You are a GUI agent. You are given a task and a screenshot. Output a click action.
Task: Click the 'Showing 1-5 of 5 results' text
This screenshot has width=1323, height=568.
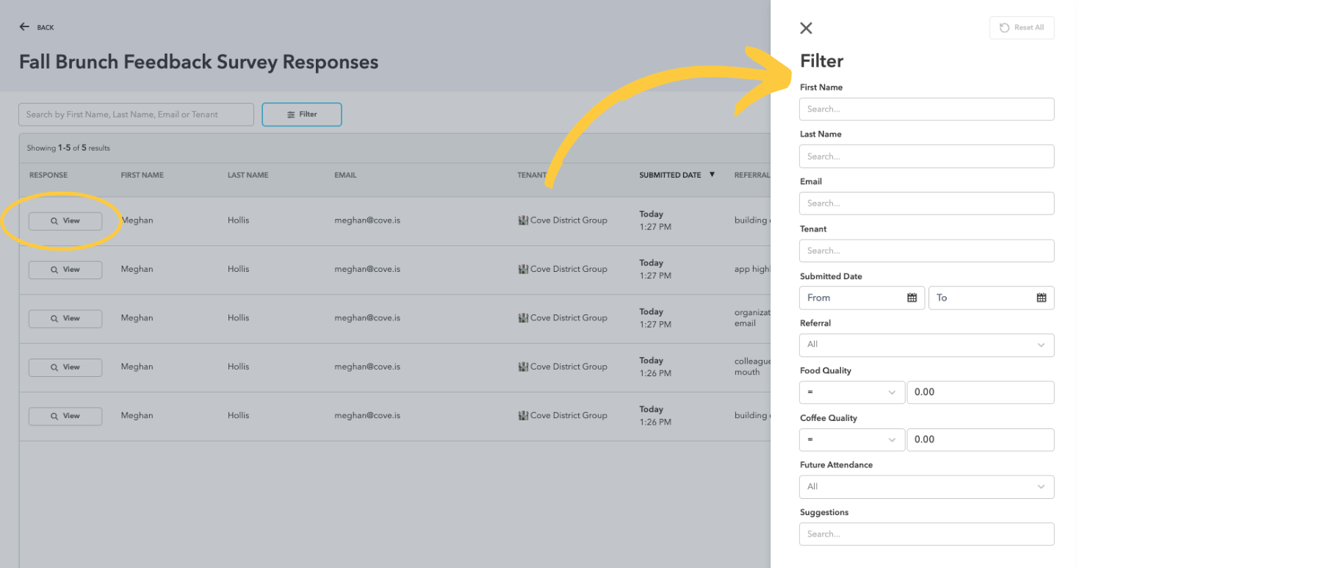coord(68,148)
